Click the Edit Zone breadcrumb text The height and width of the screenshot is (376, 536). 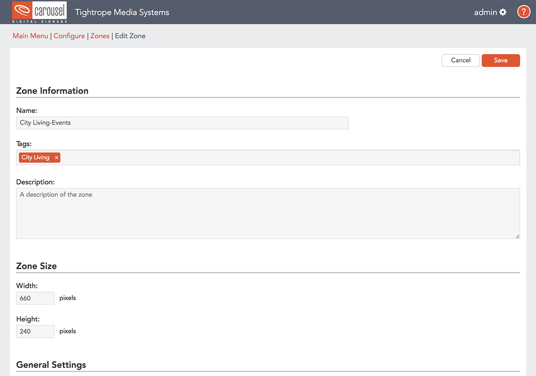click(130, 36)
